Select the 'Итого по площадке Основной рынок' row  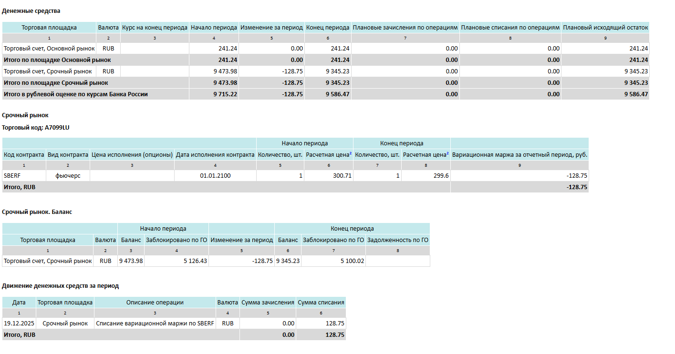[x=326, y=60]
